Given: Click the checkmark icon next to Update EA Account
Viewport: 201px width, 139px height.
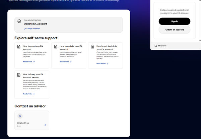Looking at the screenshot, I should click(19, 21).
